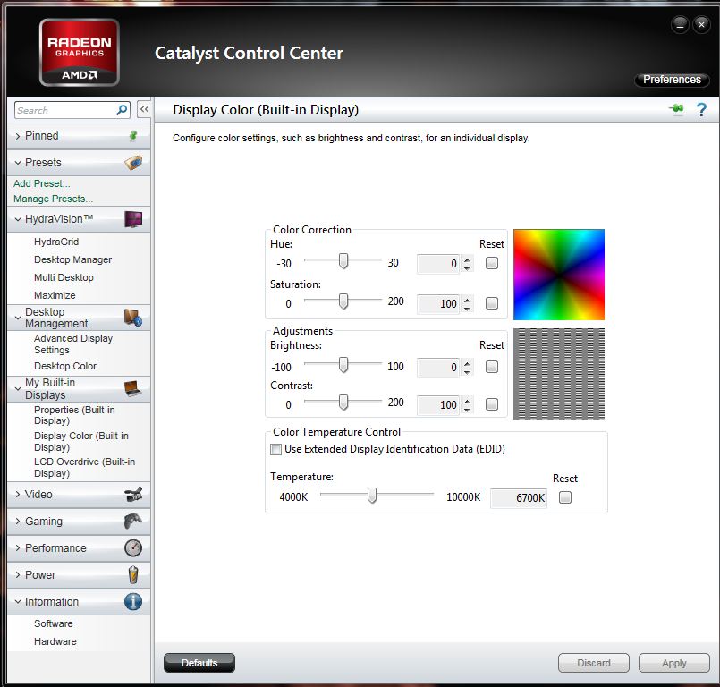Screen dimensions: 720x687
Task: Increase Hue value with up spinner arrow
Action: click(467, 260)
